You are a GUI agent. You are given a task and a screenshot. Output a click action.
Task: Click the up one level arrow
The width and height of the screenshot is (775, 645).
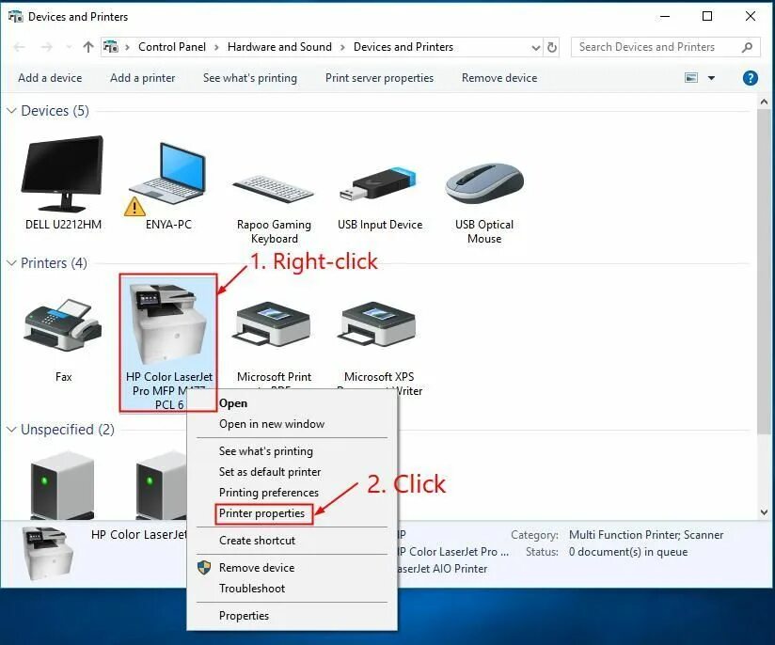coord(88,47)
